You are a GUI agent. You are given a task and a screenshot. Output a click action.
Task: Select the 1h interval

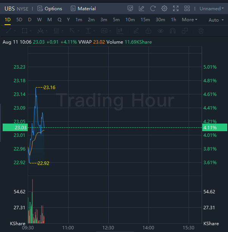(173, 20)
